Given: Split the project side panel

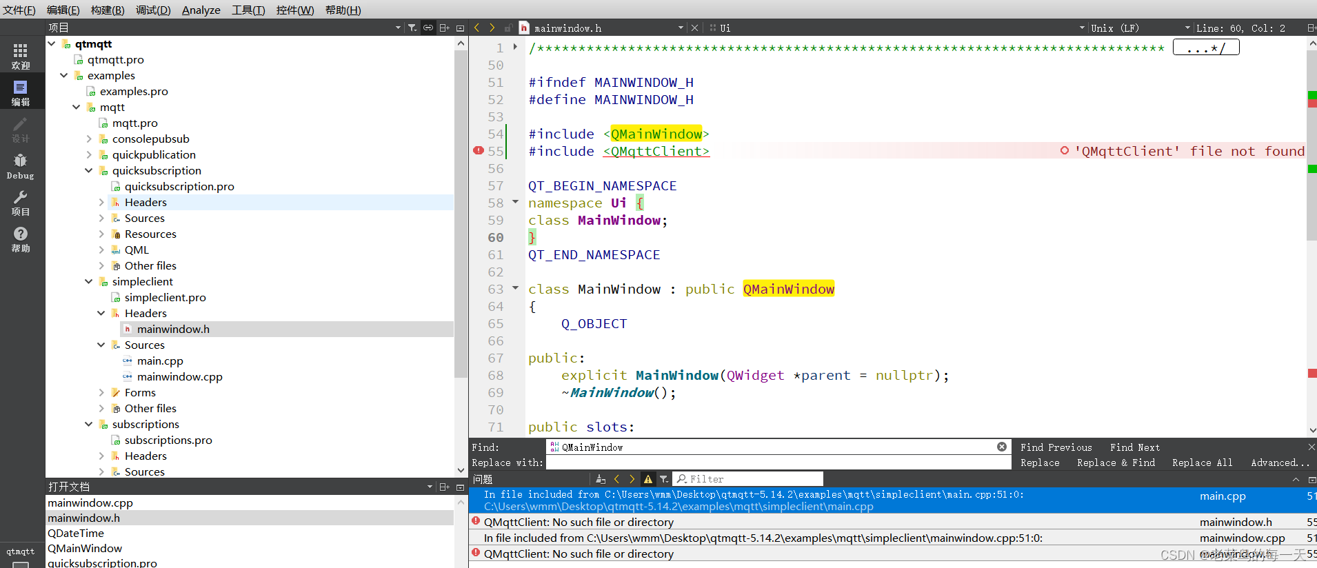Looking at the screenshot, I should pyautogui.click(x=445, y=28).
